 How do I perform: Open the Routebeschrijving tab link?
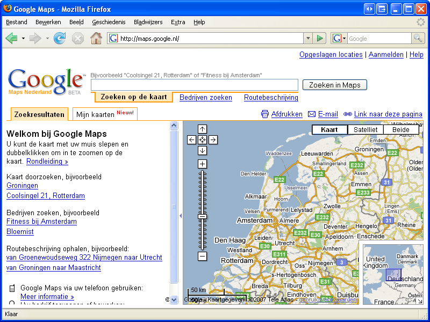click(x=271, y=98)
